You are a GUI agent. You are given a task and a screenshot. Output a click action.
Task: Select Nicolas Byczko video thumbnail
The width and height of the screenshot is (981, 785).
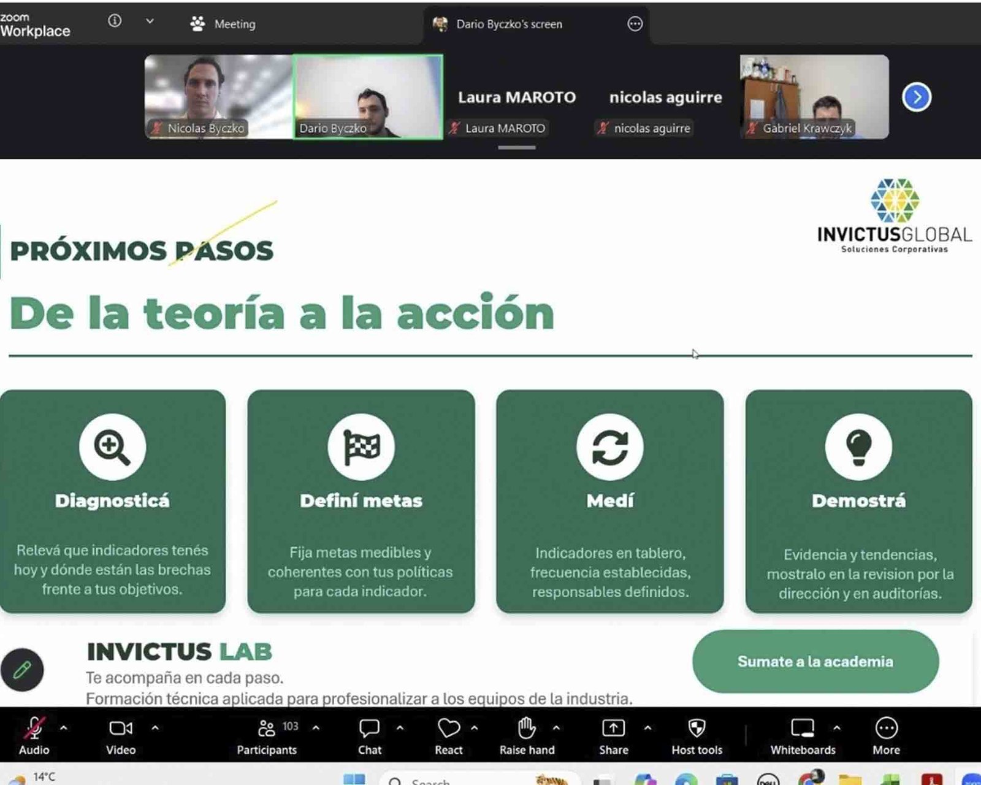[218, 97]
